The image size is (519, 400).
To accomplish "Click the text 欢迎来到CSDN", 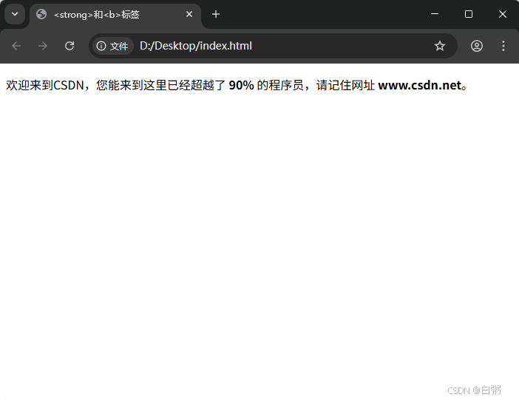I will coord(45,86).
